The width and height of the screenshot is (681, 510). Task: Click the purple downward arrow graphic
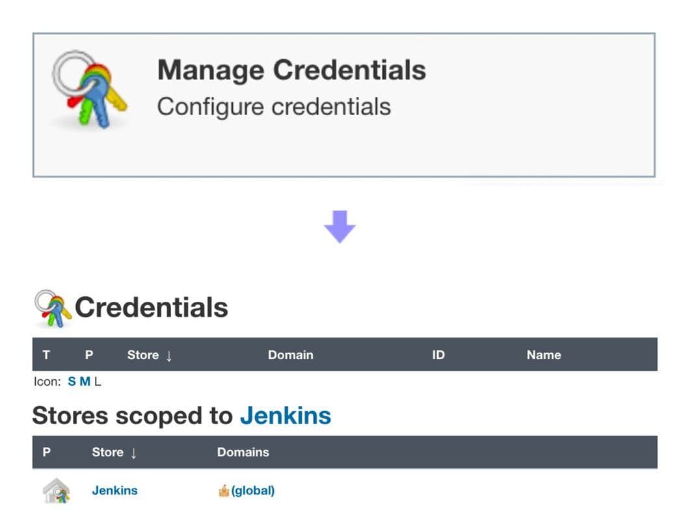(340, 226)
